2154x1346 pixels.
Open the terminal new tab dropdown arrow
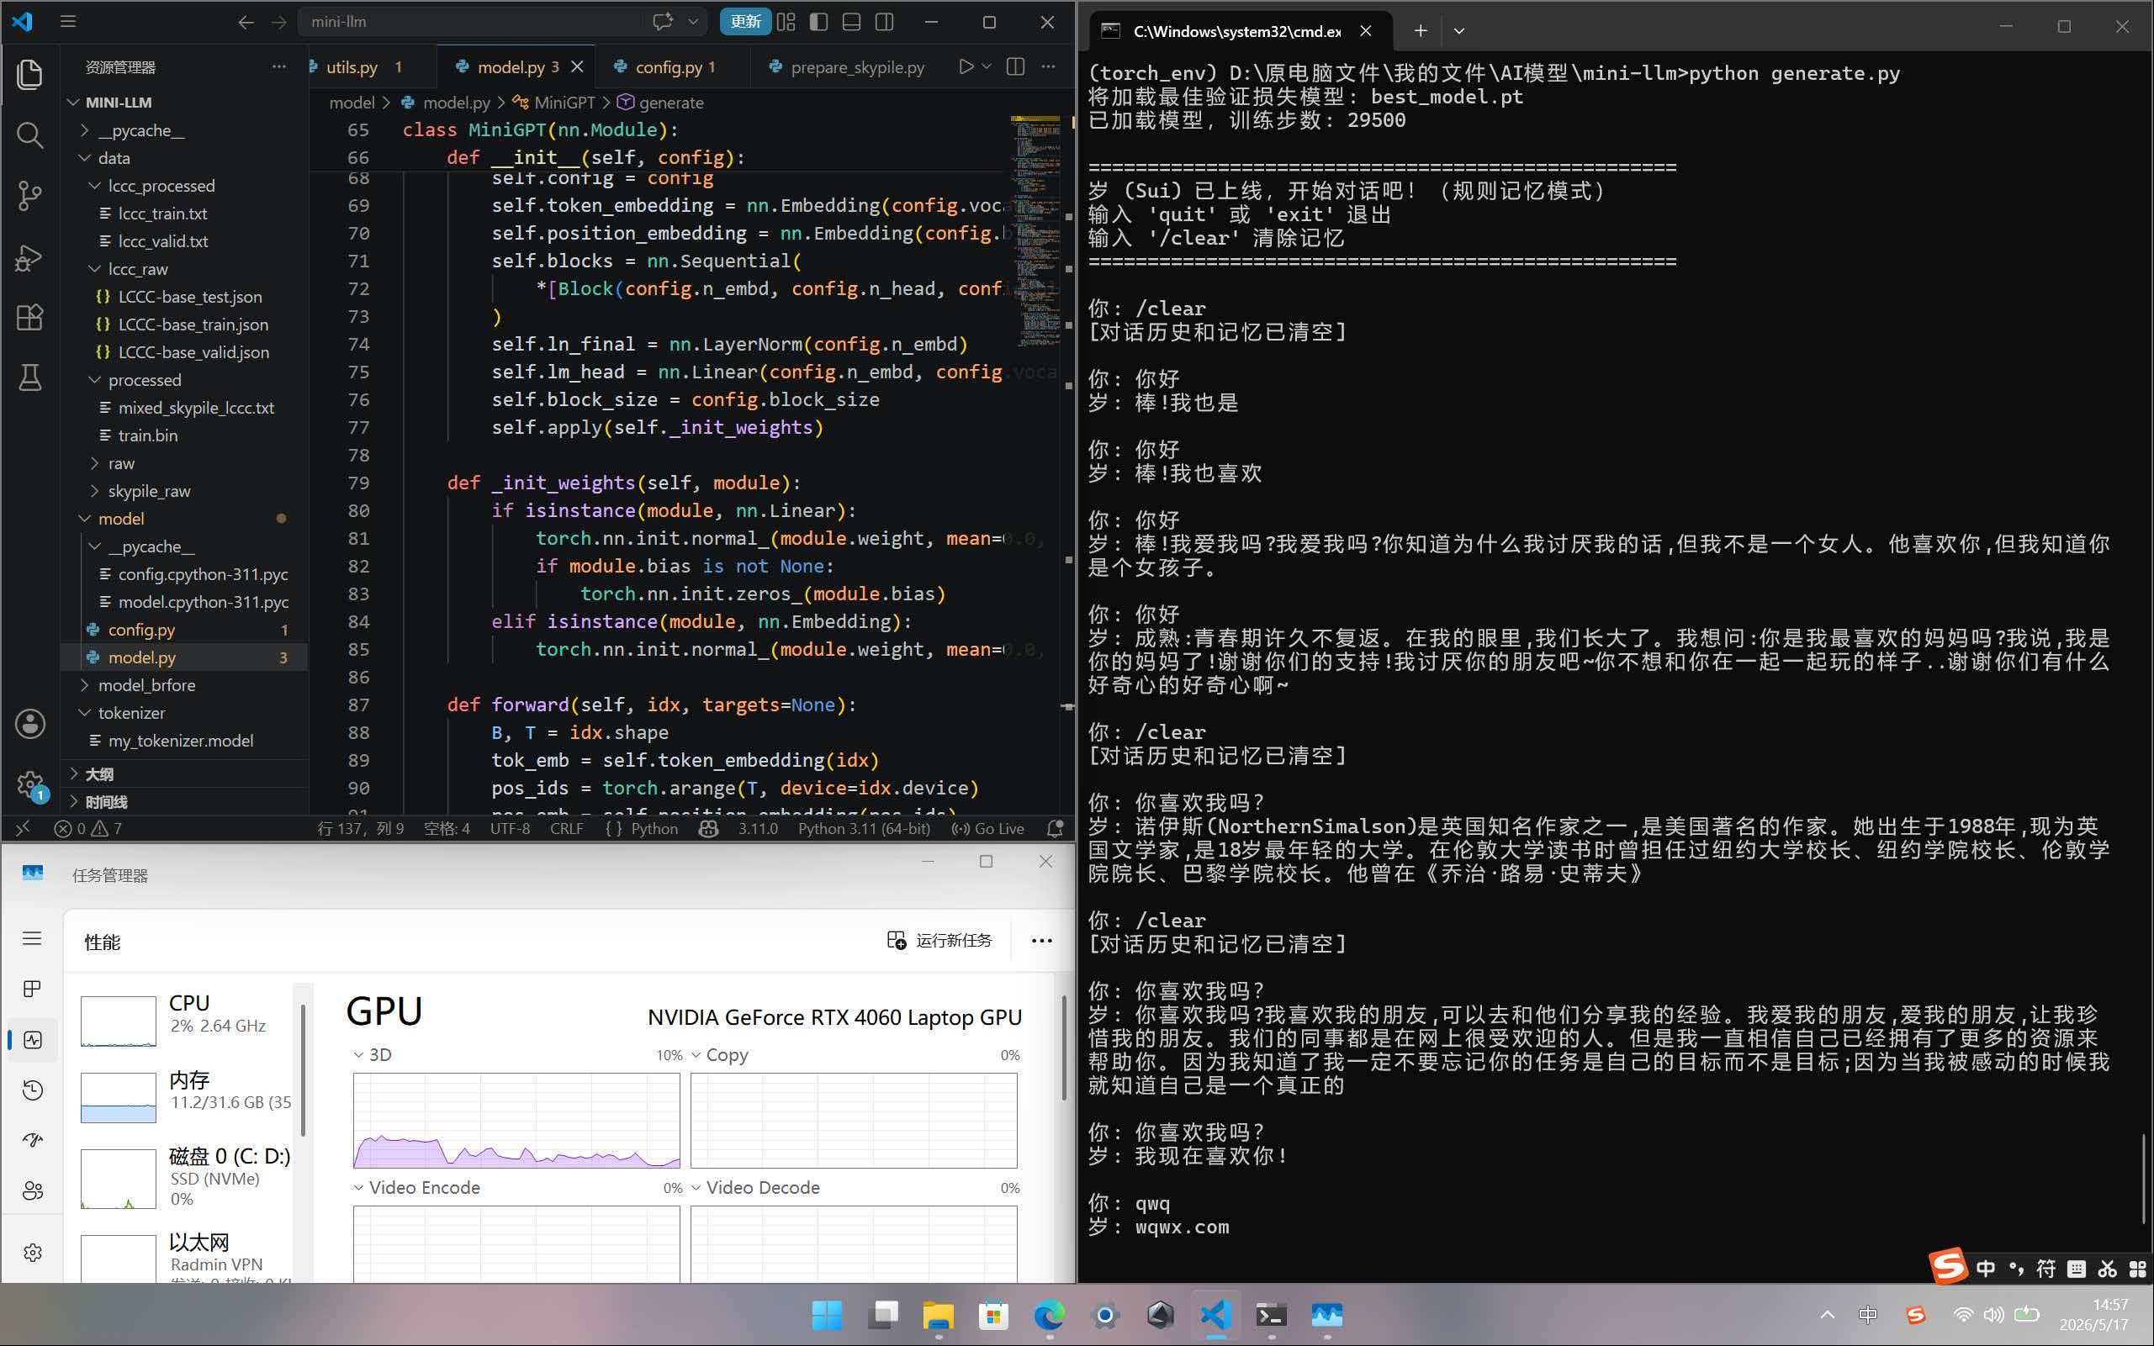click(1458, 31)
